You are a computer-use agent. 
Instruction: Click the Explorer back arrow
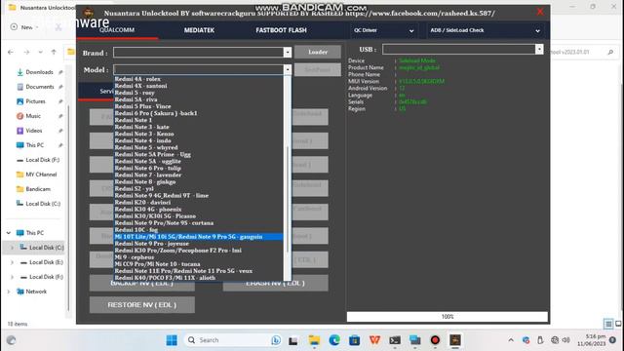tap(11, 52)
